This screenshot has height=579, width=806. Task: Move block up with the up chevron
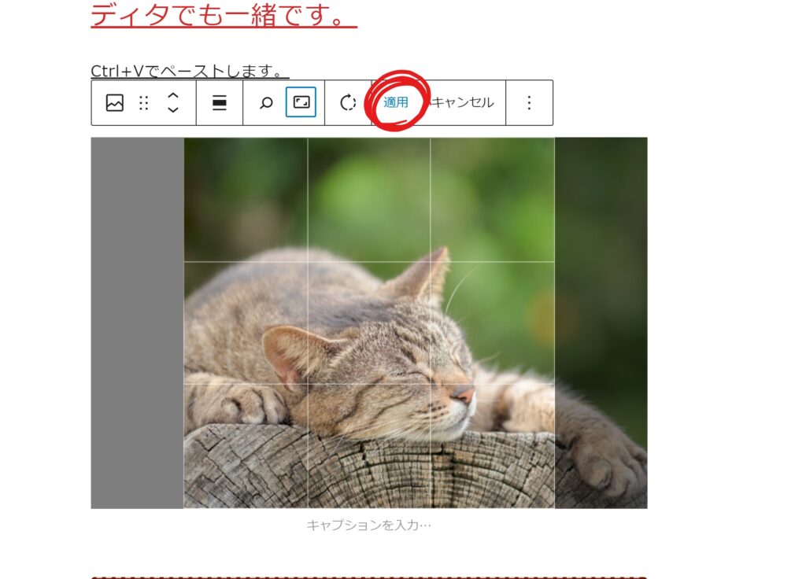(173, 96)
